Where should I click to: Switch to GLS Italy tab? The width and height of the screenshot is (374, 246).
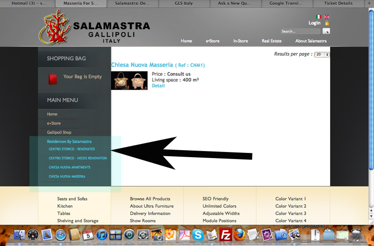[184, 3]
